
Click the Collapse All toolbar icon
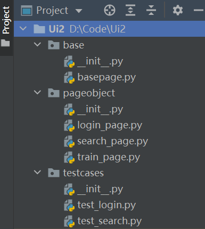pos(151,10)
